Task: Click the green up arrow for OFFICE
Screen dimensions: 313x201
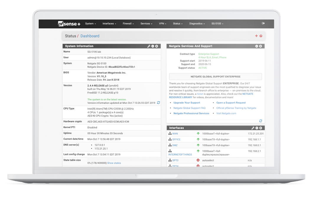Action: coord(198,139)
